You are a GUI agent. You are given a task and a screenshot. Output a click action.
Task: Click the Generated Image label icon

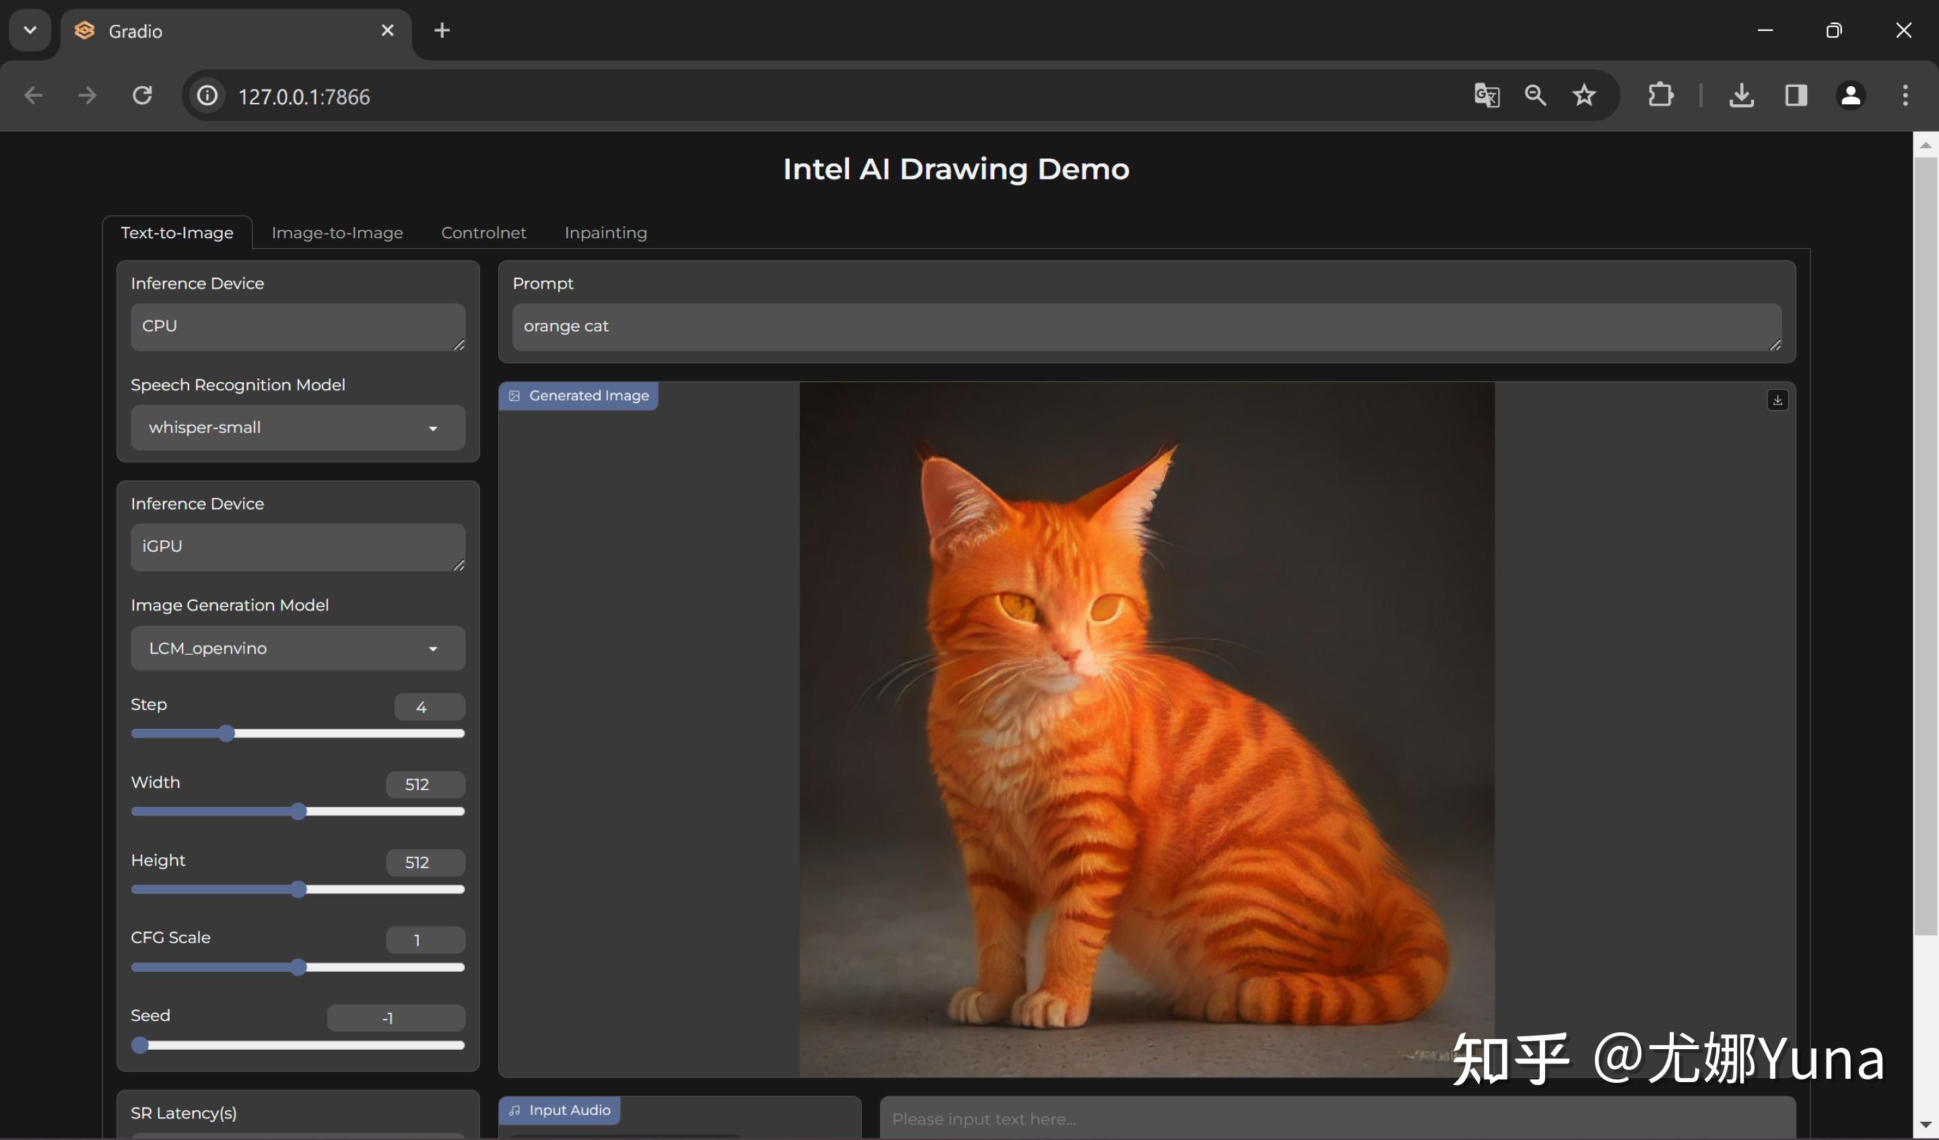[x=514, y=395]
